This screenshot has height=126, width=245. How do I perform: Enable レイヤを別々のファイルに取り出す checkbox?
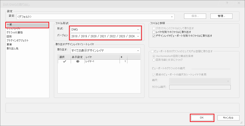coord(154,32)
